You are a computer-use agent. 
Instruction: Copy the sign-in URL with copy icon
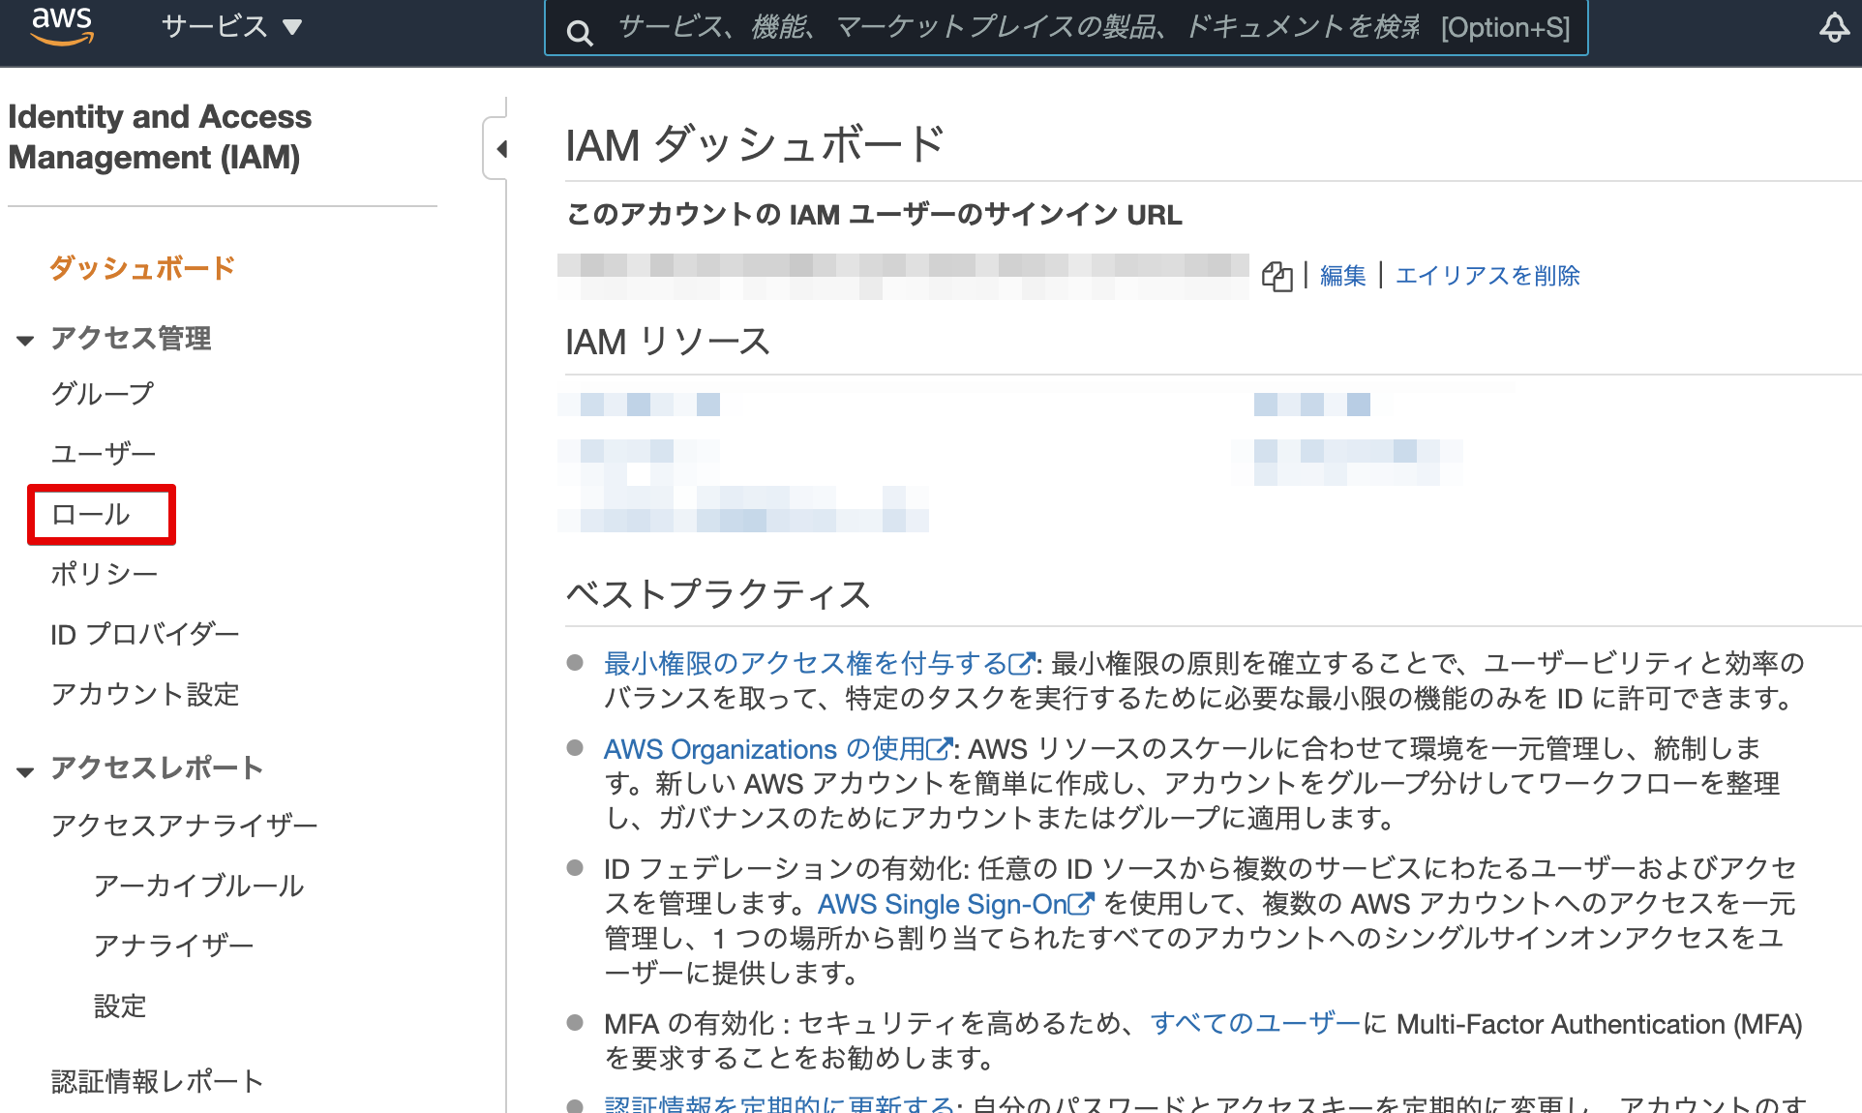coord(1276,276)
